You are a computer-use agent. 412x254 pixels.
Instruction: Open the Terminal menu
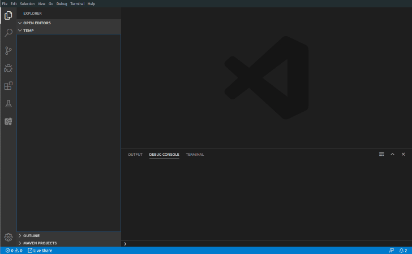click(77, 4)
